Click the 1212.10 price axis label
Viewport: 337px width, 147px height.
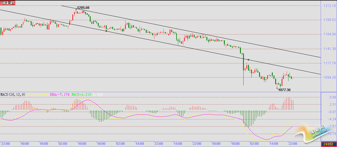[x=329, y=6]
